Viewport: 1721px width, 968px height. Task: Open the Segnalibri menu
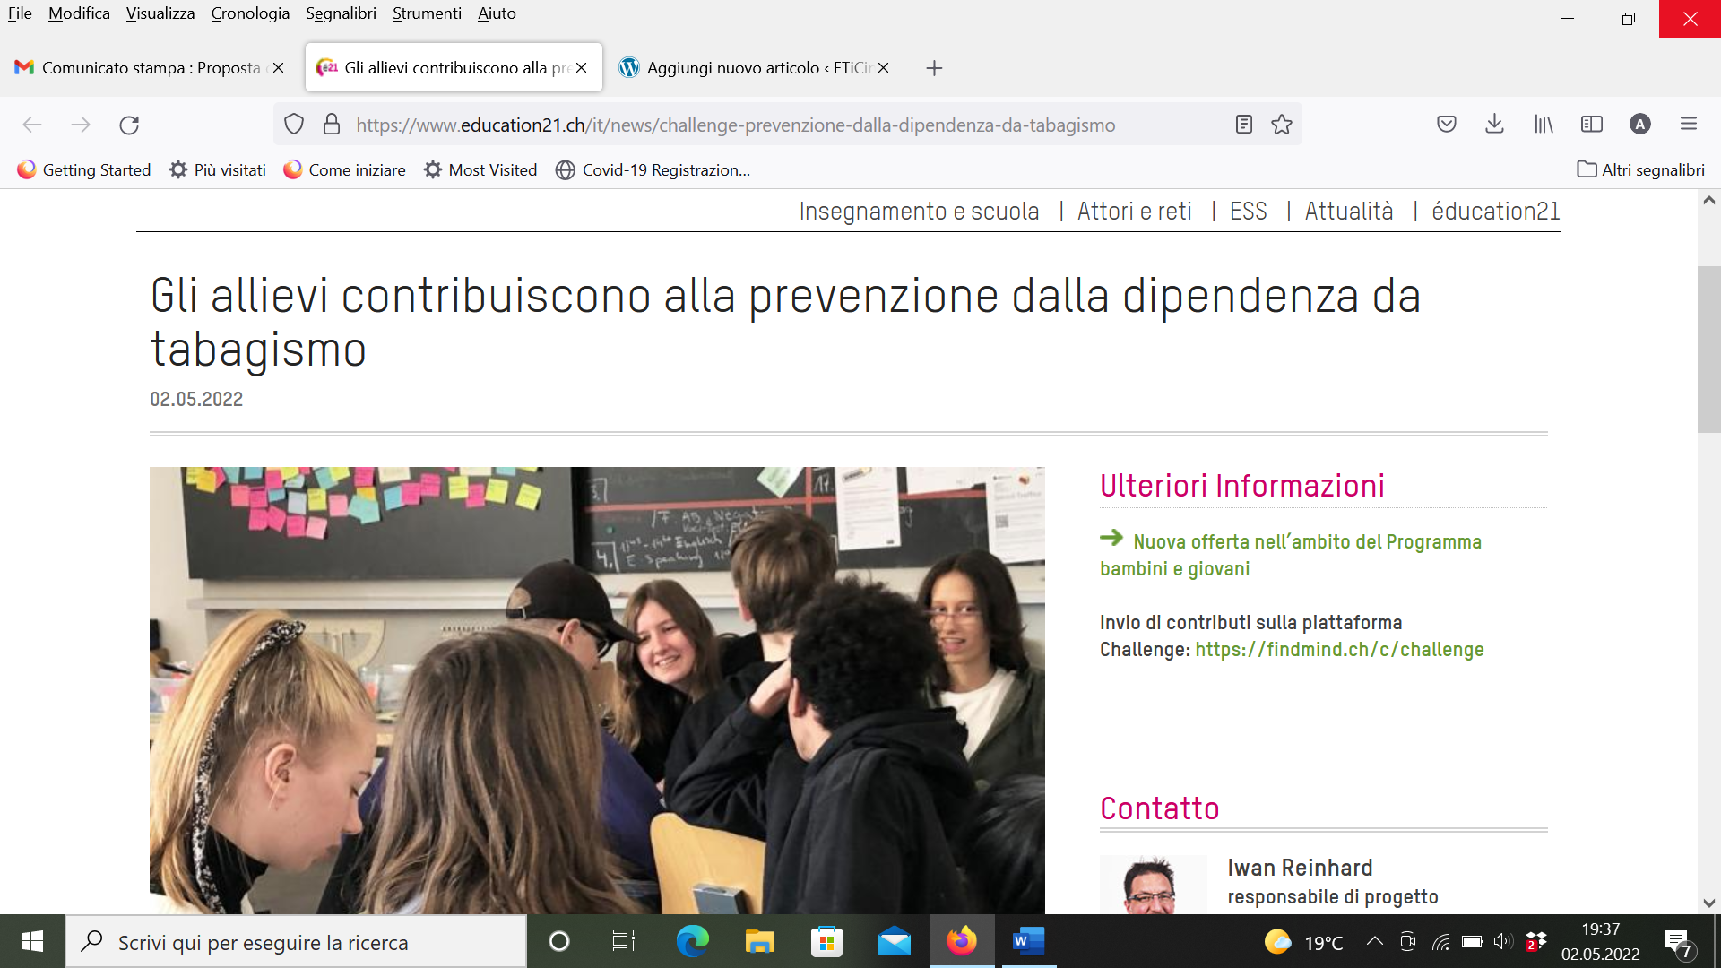(x=341, y=13)
